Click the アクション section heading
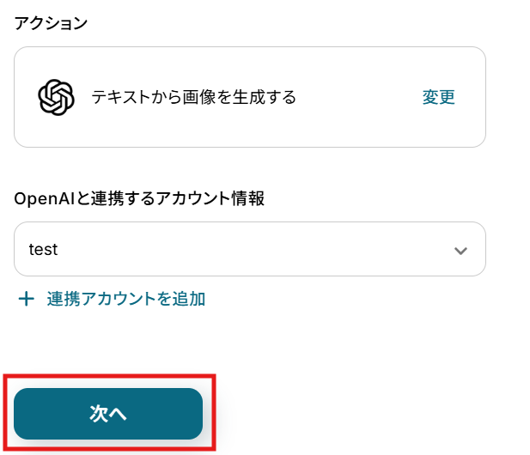This screenshot has width=530, height=455. (51, 23)
